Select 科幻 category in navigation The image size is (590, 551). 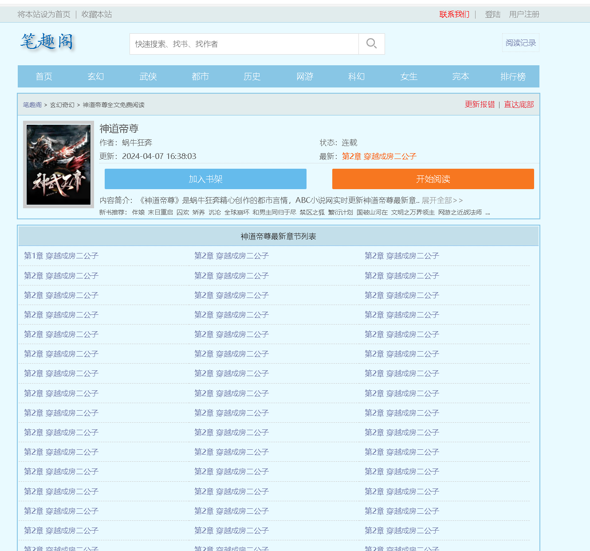coord(357,76)
